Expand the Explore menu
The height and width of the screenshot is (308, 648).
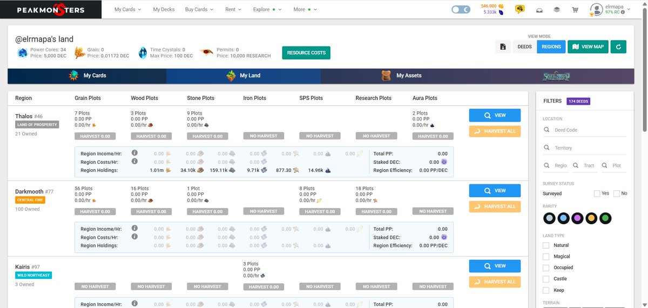(268, 9)
